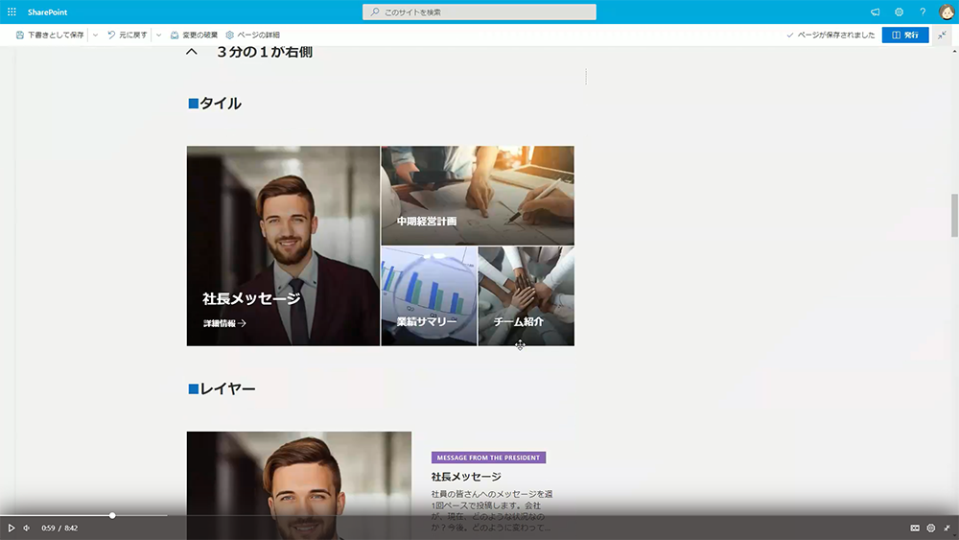
Task: Expand the undo dropdown arrow
Action: tap(158, 35)
